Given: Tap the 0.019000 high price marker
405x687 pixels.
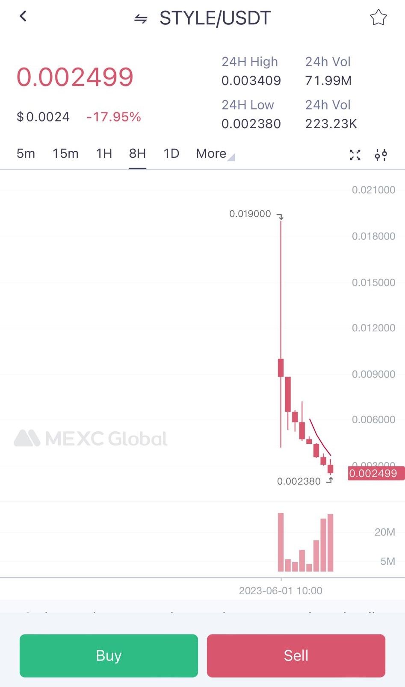Looking at the screenshot, I should (250, 214).
